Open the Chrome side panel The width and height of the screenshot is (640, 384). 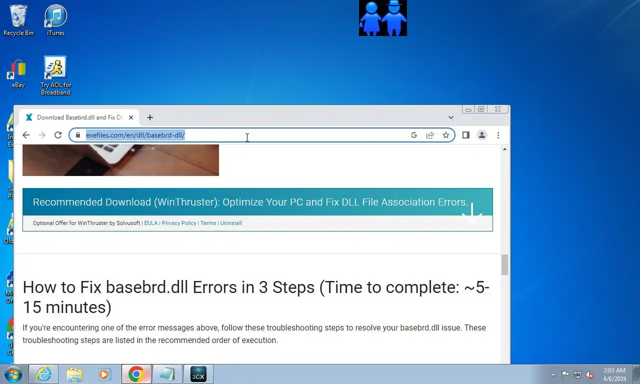click(465, 135)
